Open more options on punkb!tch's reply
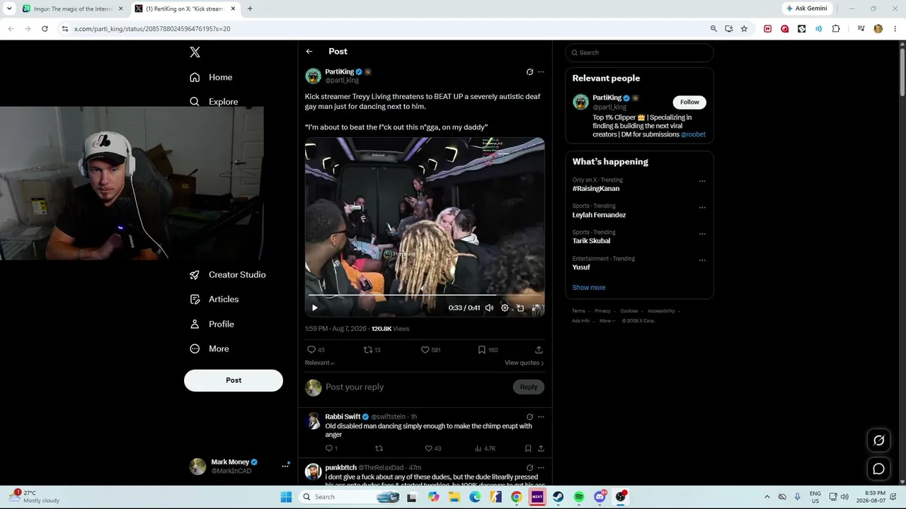906x509 pixels. (x=541, y=468)
